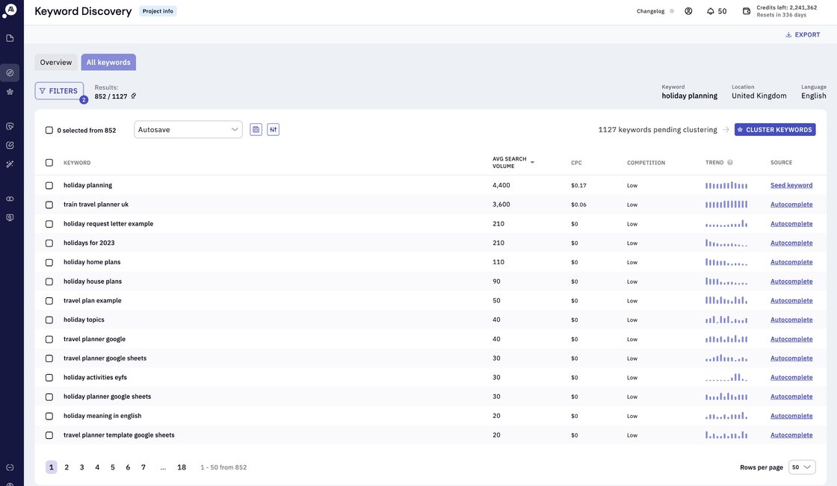This screenshot has width=837, height=486.
Task: Click the CPC column header
Action: point(576,163)
